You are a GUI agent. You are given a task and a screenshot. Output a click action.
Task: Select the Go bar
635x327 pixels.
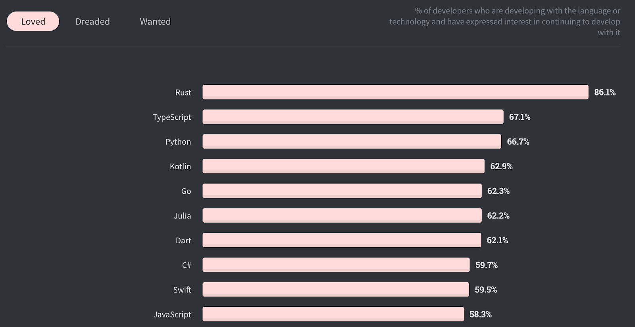click(x=342, y=191)
